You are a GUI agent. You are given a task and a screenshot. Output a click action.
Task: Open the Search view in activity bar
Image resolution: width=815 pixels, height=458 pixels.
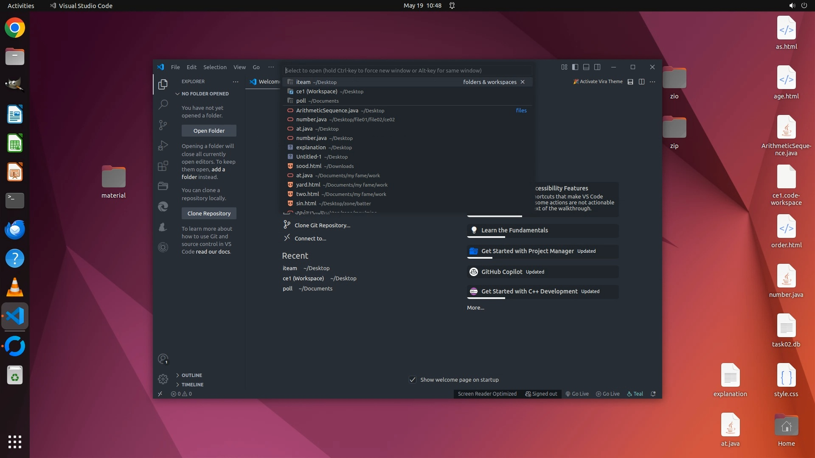click(x=163, y=104)
